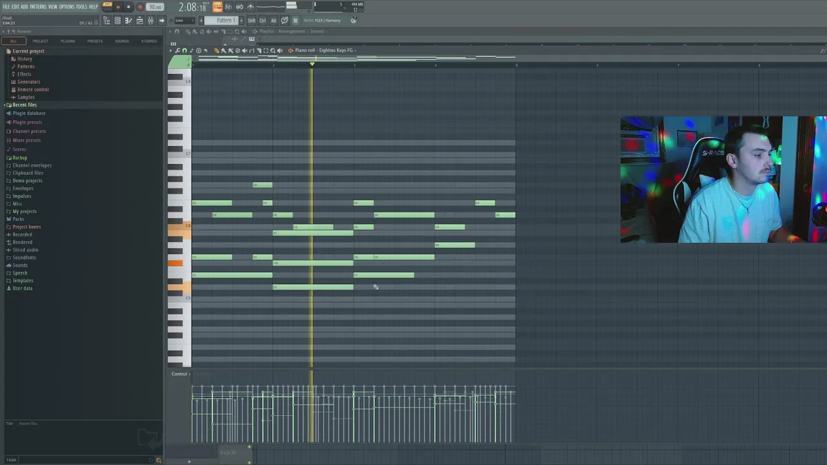Select the Piano roll Zoom magnifier tool
This screenshot has height=465, width=827.
click(x=273, y=50)
